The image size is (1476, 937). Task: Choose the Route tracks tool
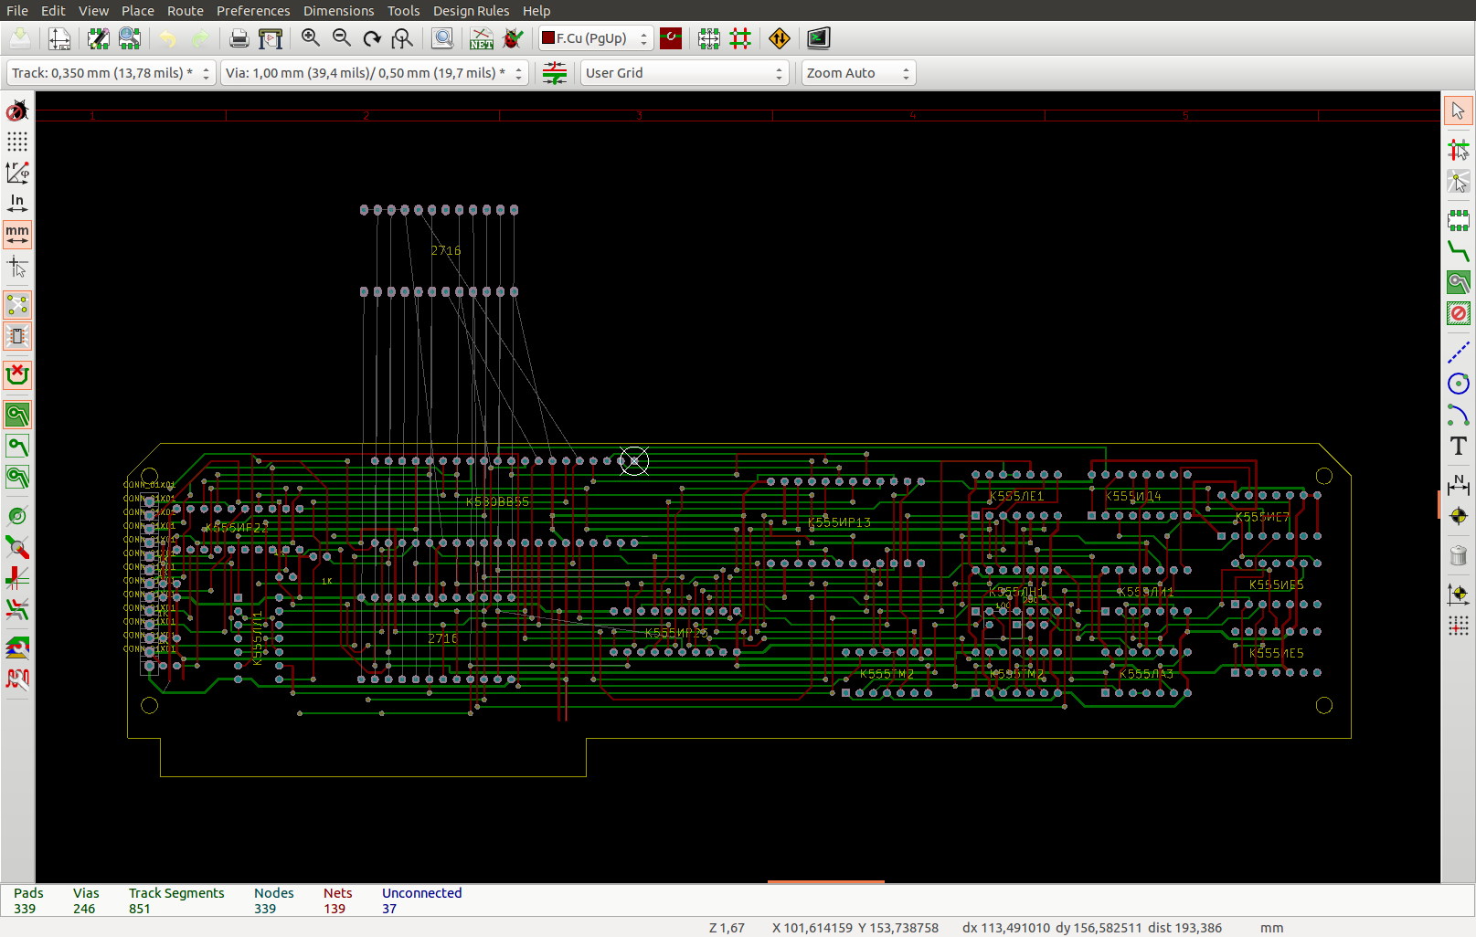tap(1458, 251)
